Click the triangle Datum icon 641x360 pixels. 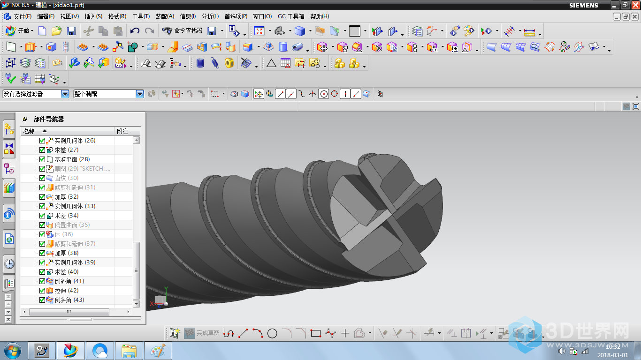[271, 63]
